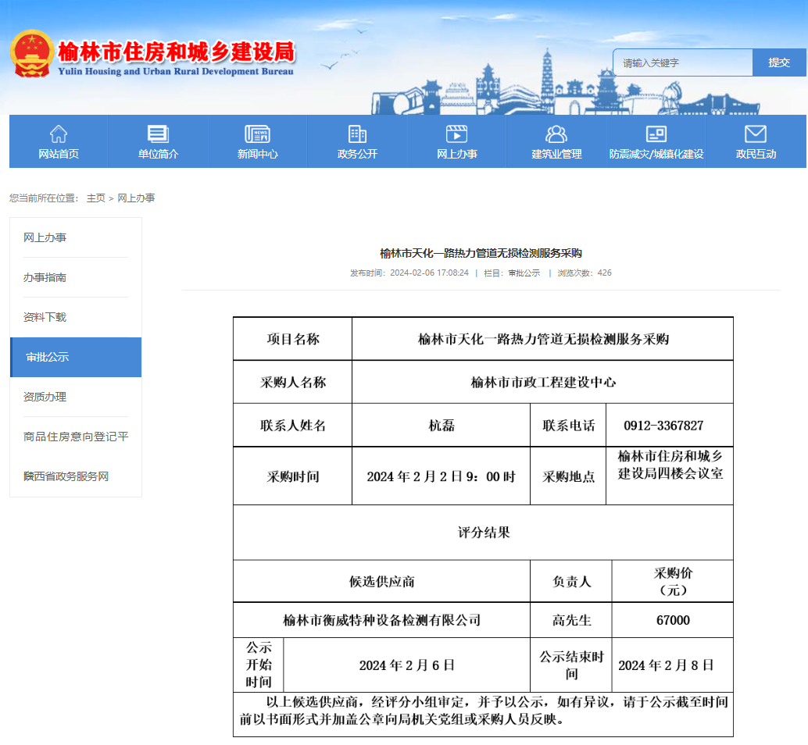Click the article heading 榆林市天化一路热力管道无损检测服务采购

481,253
